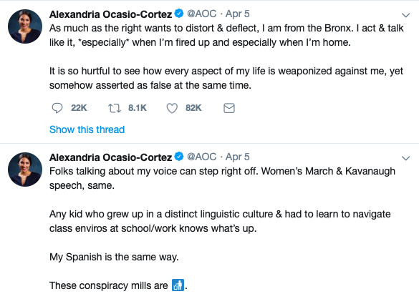Open the @AOC handle on the first tweet
The height and width of the screenshot is (299, 419).
[202, 14]
